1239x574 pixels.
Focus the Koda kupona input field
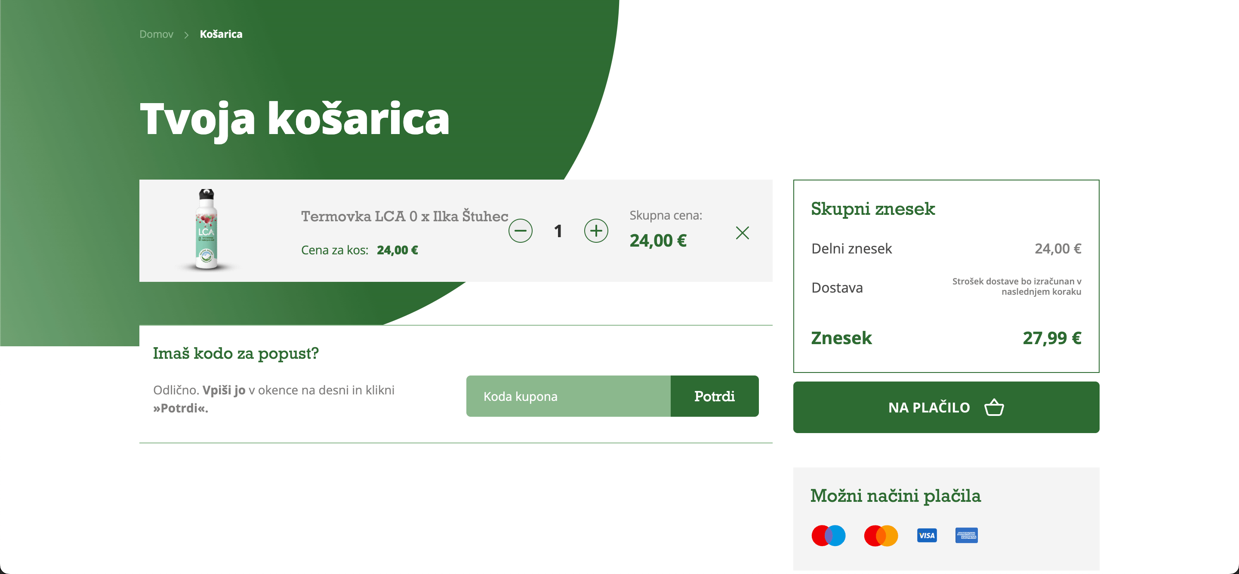pos(568,396)
